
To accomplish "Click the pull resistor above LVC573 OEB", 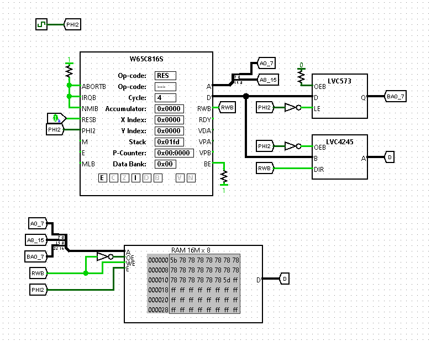I will 301,77.
